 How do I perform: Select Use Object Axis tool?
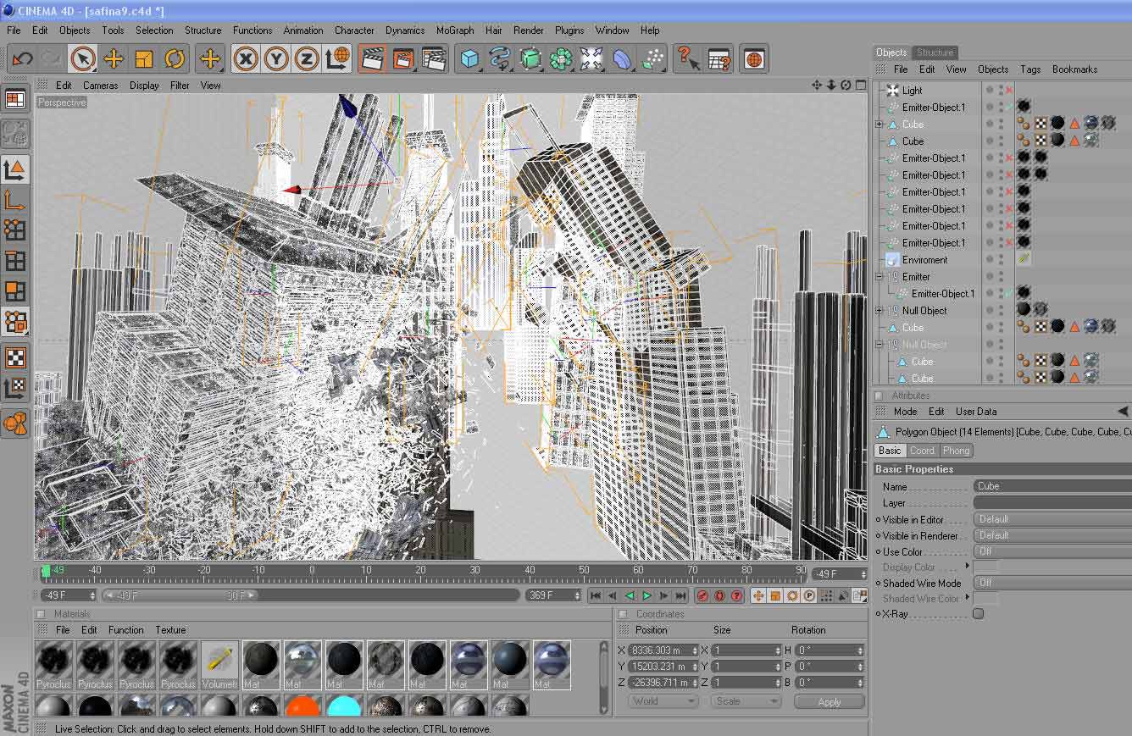click(x=15, y=200)
